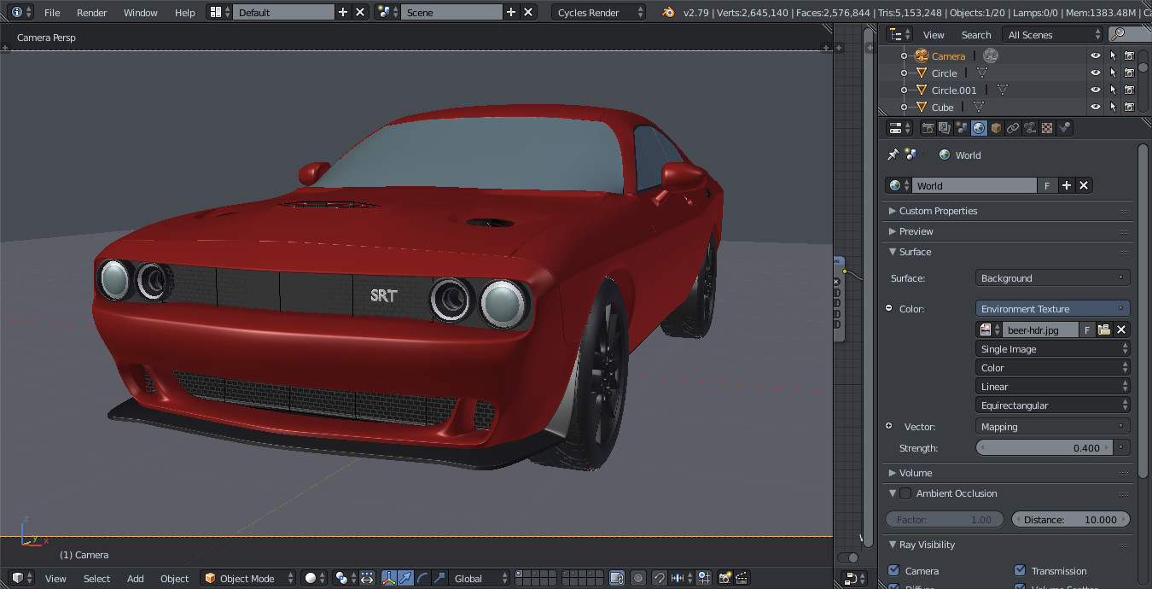Expand the Circle.001 tree item
Screen dimensions: 1152x589
point(904,90)
